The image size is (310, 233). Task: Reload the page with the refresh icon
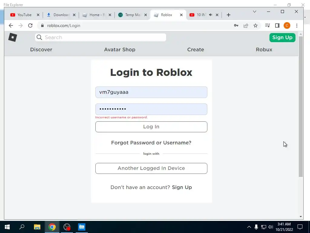pyautogui.click(x=30, y=25)
